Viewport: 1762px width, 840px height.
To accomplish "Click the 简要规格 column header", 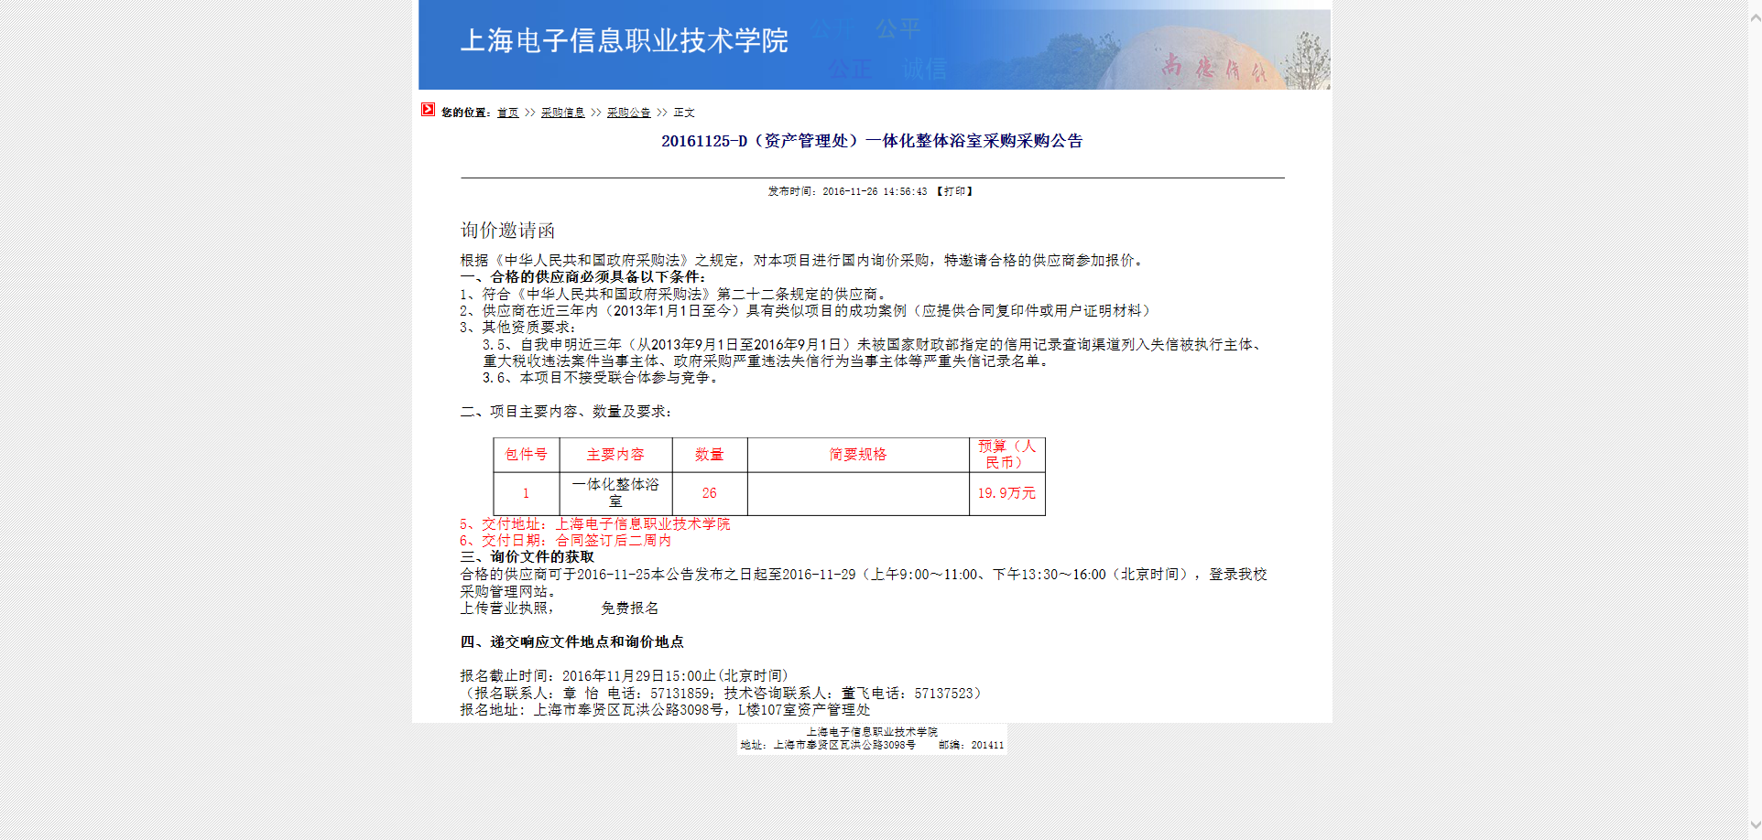I will pyautogui.click(x=857, y=455).
